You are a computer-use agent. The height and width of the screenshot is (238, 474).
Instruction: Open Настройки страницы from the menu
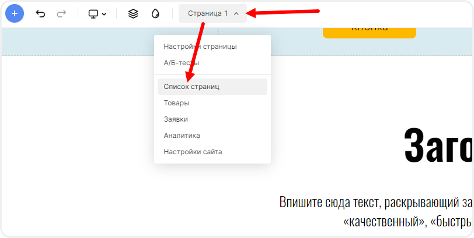[200, 47]
